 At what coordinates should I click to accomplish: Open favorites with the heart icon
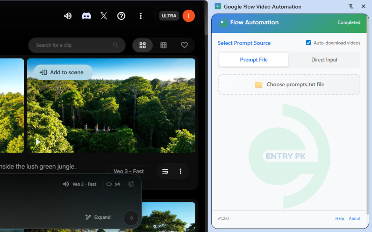click(184, 45)
